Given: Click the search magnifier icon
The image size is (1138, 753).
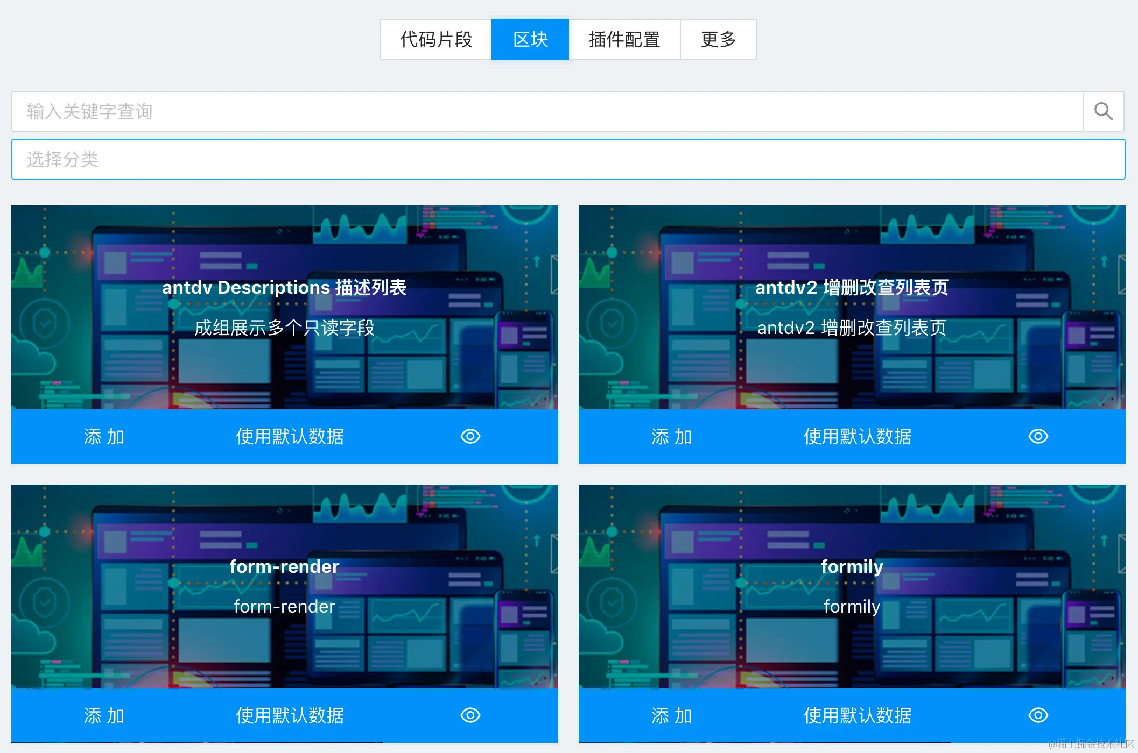Looking at the screenshot, I should pos(1103,111).
